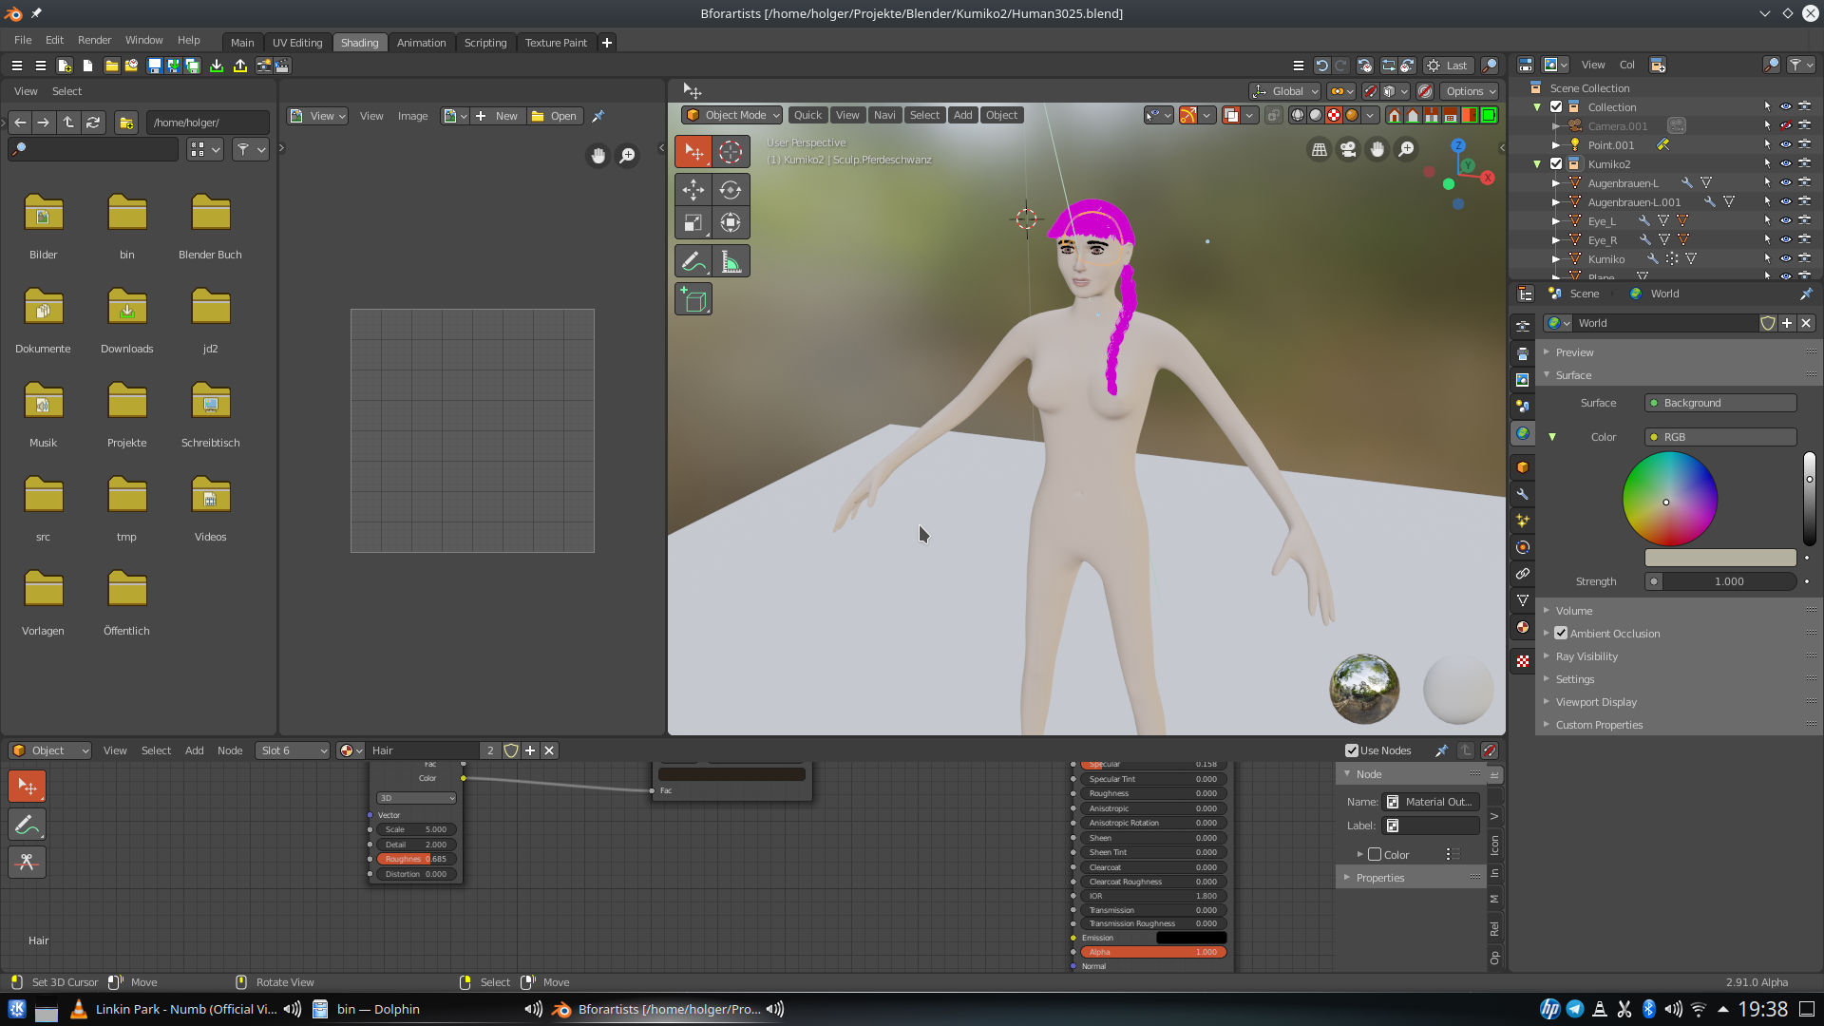Disable the Ambient Occlusion checkbox
Viewport: 1824px width, 1026px height.
pyautogui.click(x=1561, y=634)
